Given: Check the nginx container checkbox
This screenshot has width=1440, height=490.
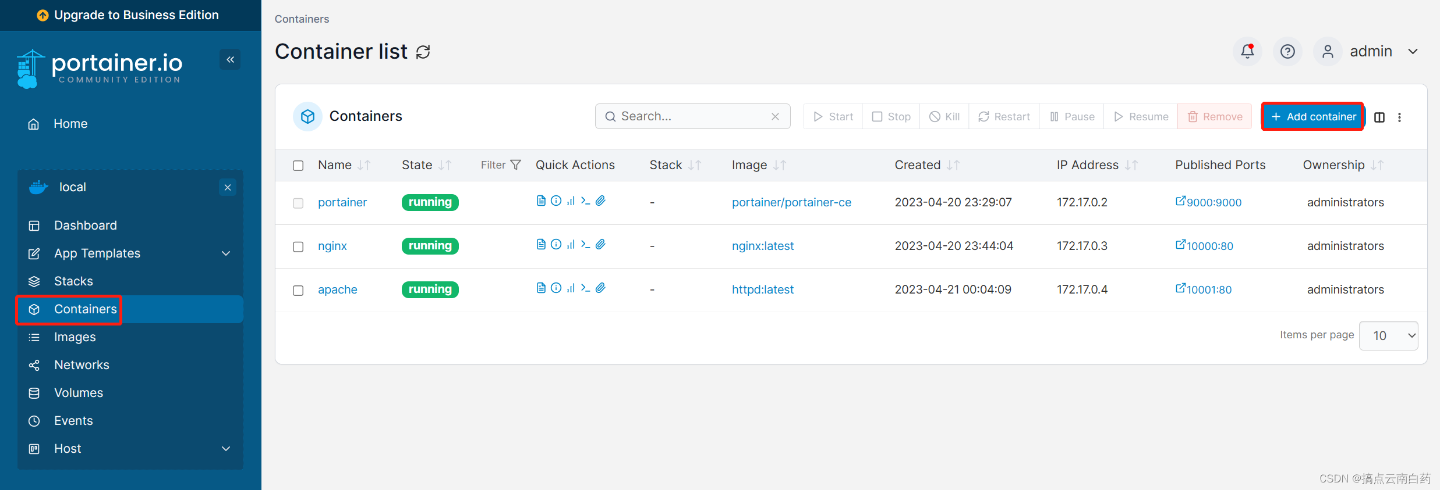Looking at the screenshot, I should (298, 246).
